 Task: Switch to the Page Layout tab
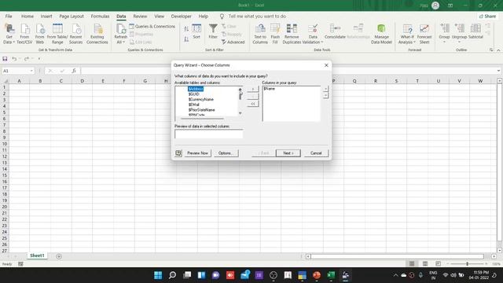pyautogui.click(x=72, y=16)
